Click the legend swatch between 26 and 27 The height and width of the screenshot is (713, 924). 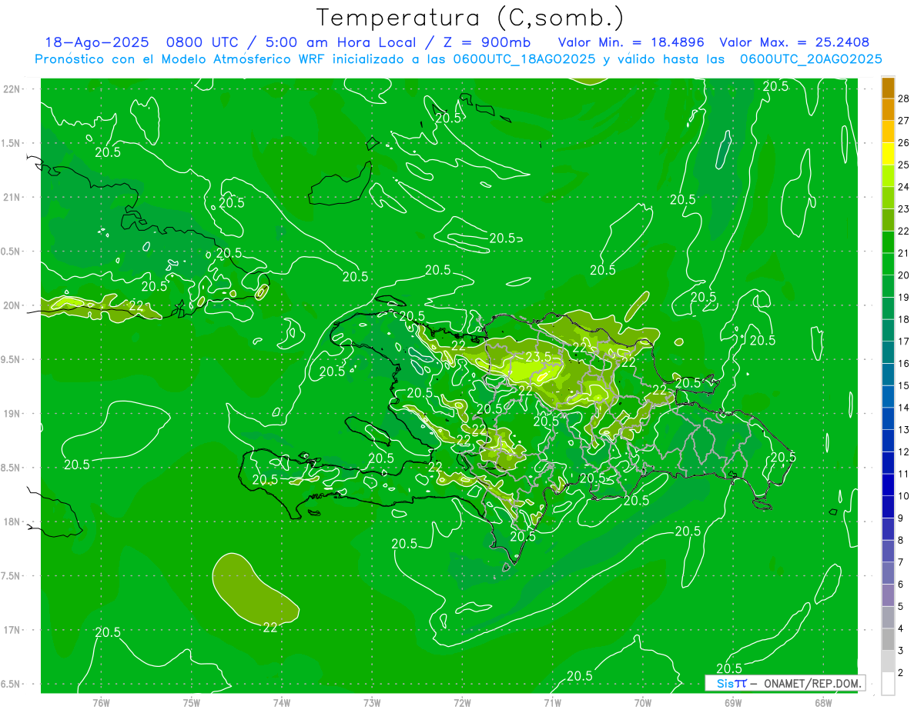pyautogui.click(x=888, y=132)
